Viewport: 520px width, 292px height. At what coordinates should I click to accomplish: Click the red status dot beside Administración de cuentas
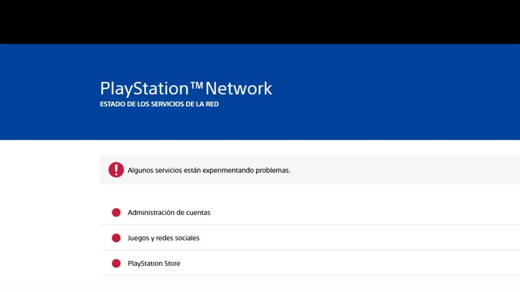pos(116,213)
